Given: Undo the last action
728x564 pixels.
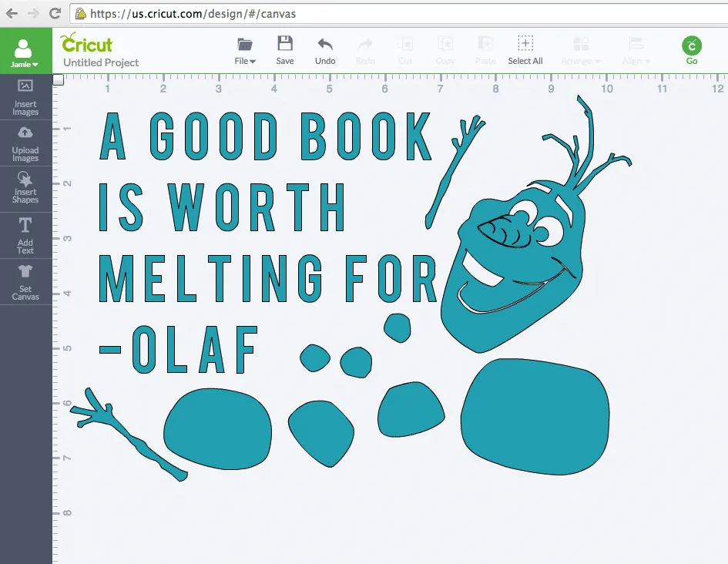Looking at the screenshot, I should pyautogui.click(x=324, y=49).
